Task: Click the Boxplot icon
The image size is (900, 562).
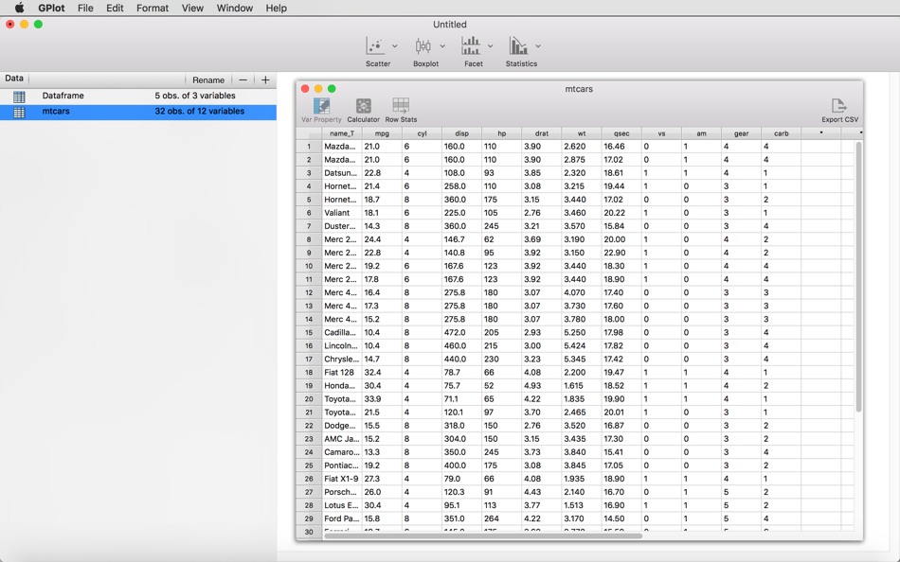Action: [x=423, y=45]
